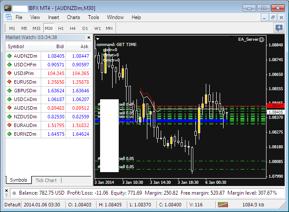
Task: Switch chart to D1 timeframe
Action: point(85,28)
